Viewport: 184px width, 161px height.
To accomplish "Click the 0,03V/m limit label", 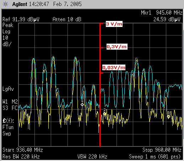I will 114,67.
